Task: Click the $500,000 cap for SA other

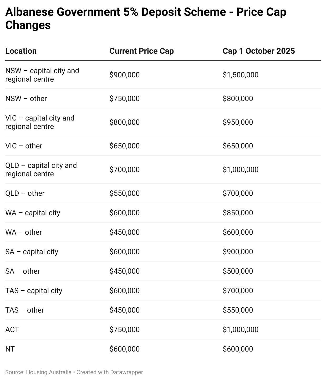Action: point(238,271)
